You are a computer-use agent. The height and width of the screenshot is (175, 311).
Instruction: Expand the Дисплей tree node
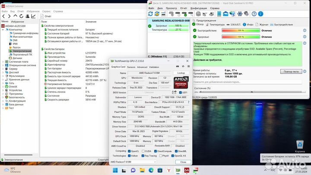pos(3,73)
